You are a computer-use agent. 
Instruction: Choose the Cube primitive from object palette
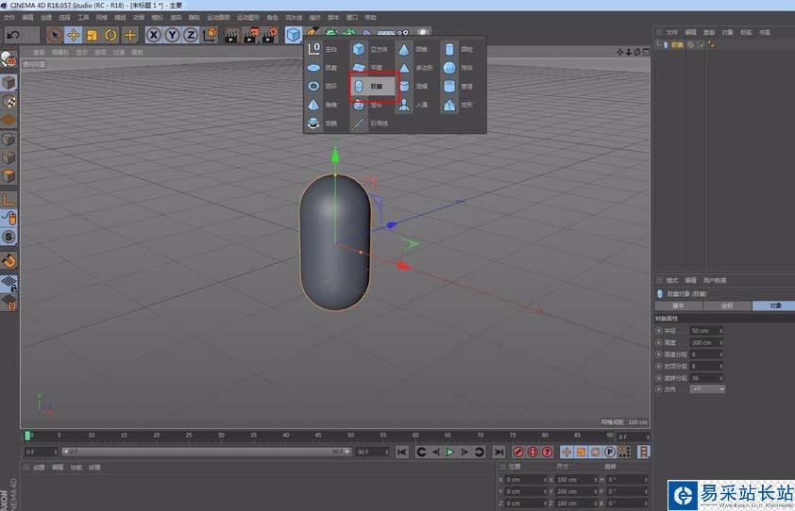pyautogui.click(x=360, y=48)
